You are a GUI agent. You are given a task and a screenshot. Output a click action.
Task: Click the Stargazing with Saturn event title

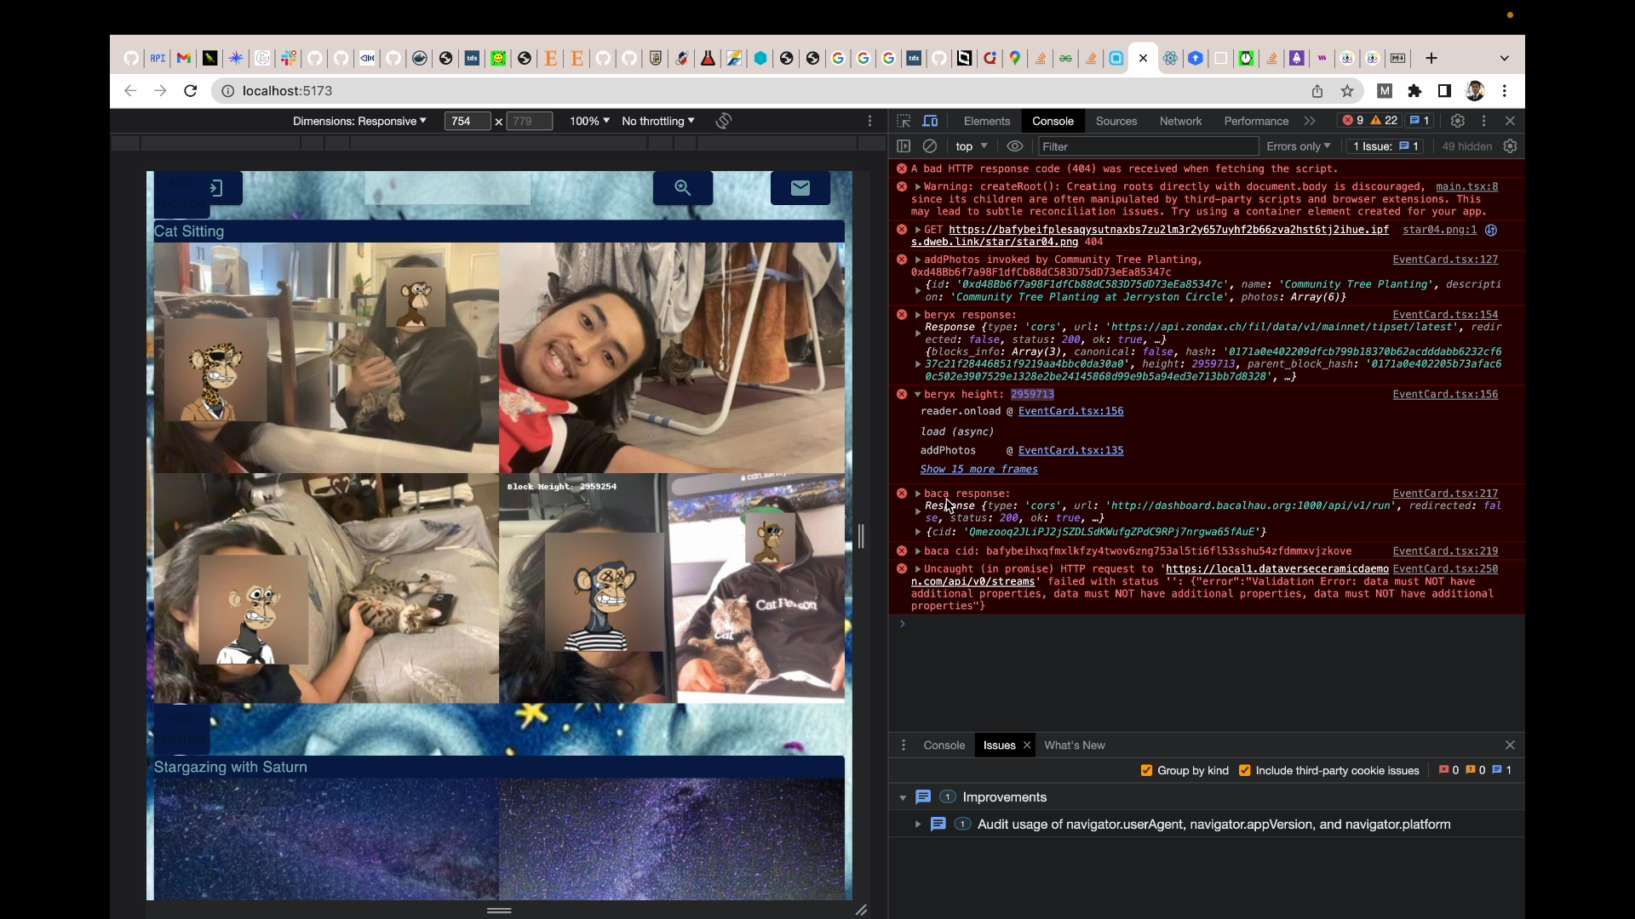[230, 768]
